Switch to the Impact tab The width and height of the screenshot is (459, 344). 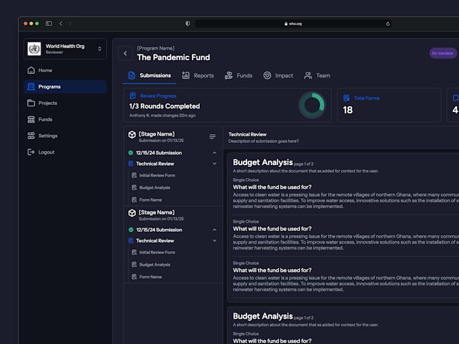[278, 76]
